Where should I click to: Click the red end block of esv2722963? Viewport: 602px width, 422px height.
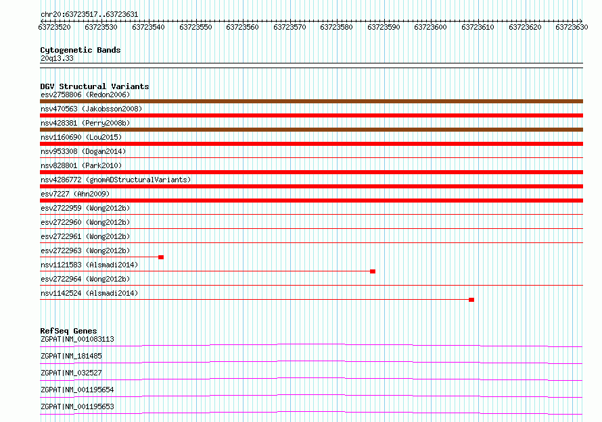coord(161,257)
